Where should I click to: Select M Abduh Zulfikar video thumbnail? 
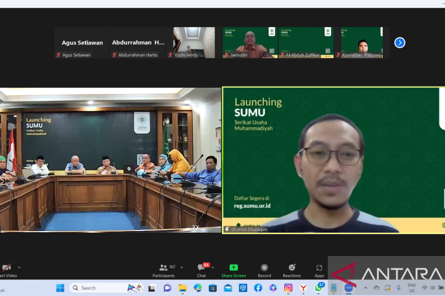tap(305, 43)
